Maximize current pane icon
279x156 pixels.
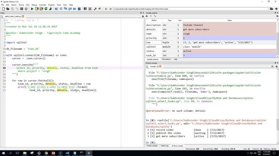point(85,9)
